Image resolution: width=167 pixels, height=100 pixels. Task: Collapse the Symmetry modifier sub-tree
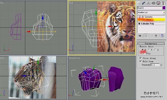coord(143,17)
